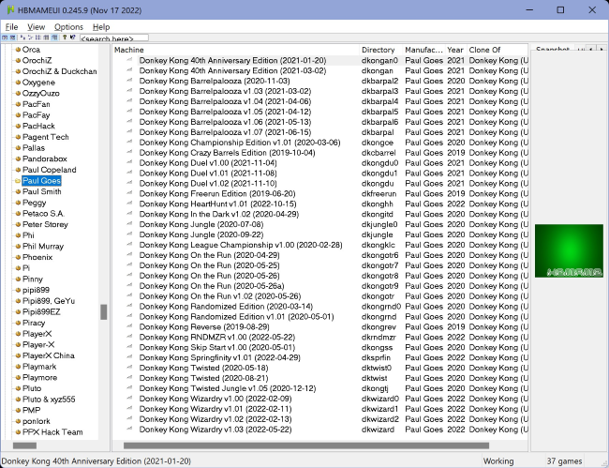Click icon beside Donkey Kong Crazy Barrels Edition

click(129, 152)
